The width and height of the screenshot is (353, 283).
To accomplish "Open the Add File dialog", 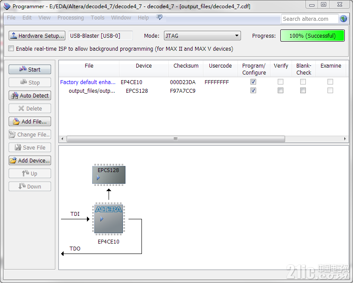I will 30,121.
